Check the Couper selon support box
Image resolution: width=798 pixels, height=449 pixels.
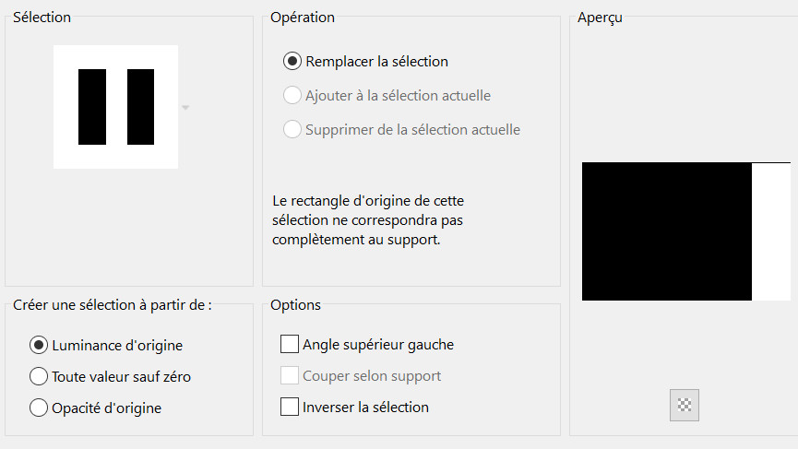click(290, 376)
